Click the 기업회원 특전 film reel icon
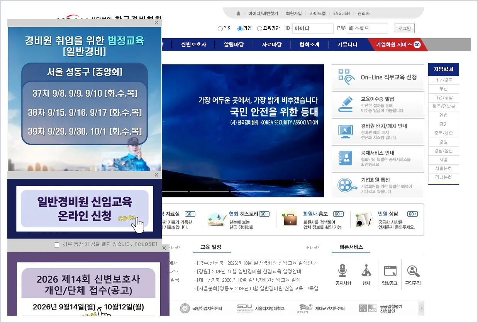478x323 pixels. point(347,185)
